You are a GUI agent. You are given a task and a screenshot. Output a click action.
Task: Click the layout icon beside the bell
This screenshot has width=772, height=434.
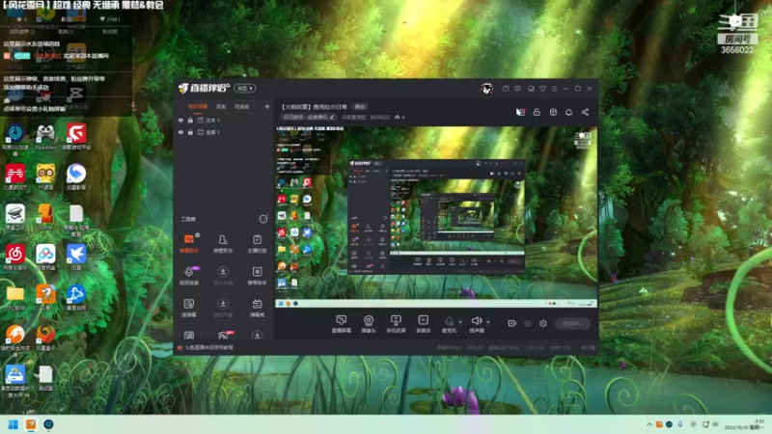pos(553,112)
